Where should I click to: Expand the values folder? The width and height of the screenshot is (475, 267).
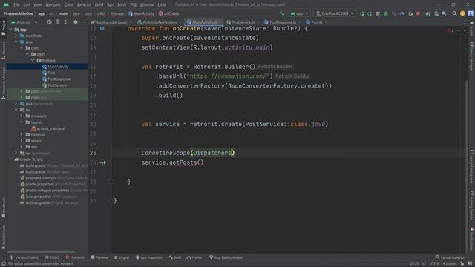22,141
